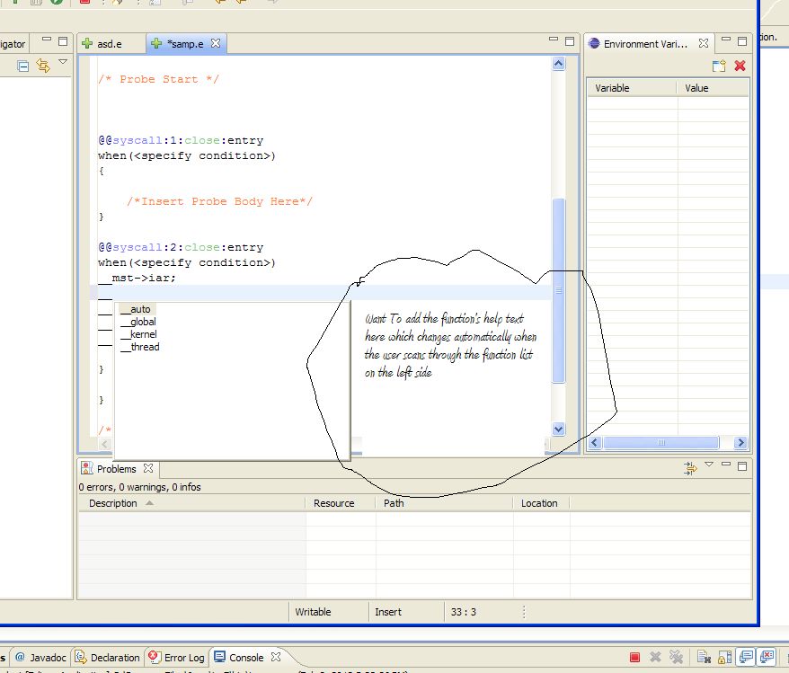Close the Problems view tab
This screenshot has width=789, height=673.
pyautogui.click(x=148, y=468)
